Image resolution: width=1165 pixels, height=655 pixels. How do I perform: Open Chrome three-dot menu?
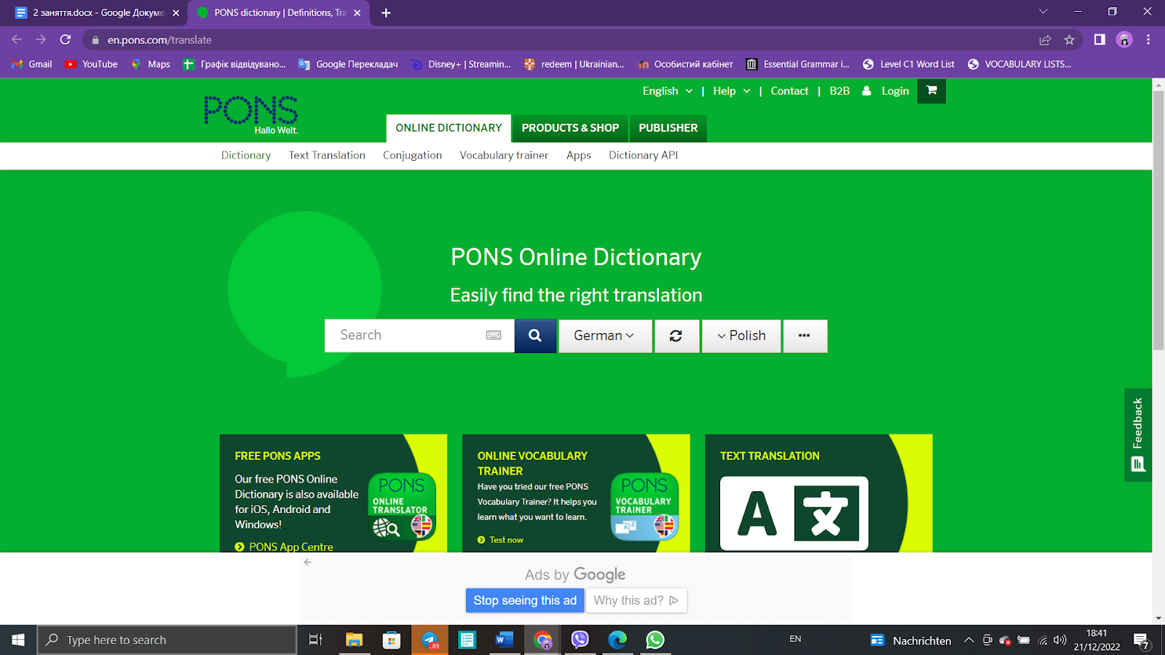pyautogui.click(x=1148, y=40)
